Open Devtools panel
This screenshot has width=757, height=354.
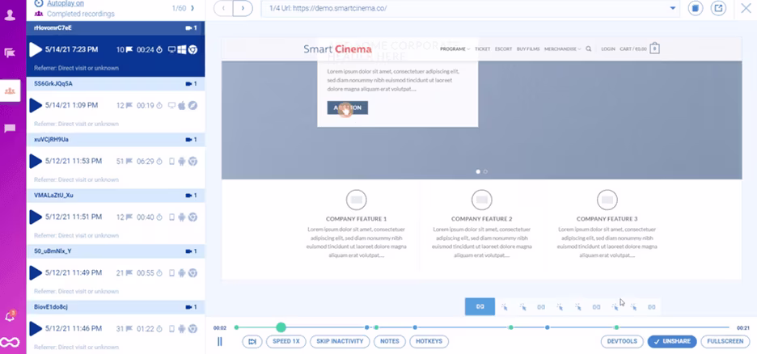[622, 341]
